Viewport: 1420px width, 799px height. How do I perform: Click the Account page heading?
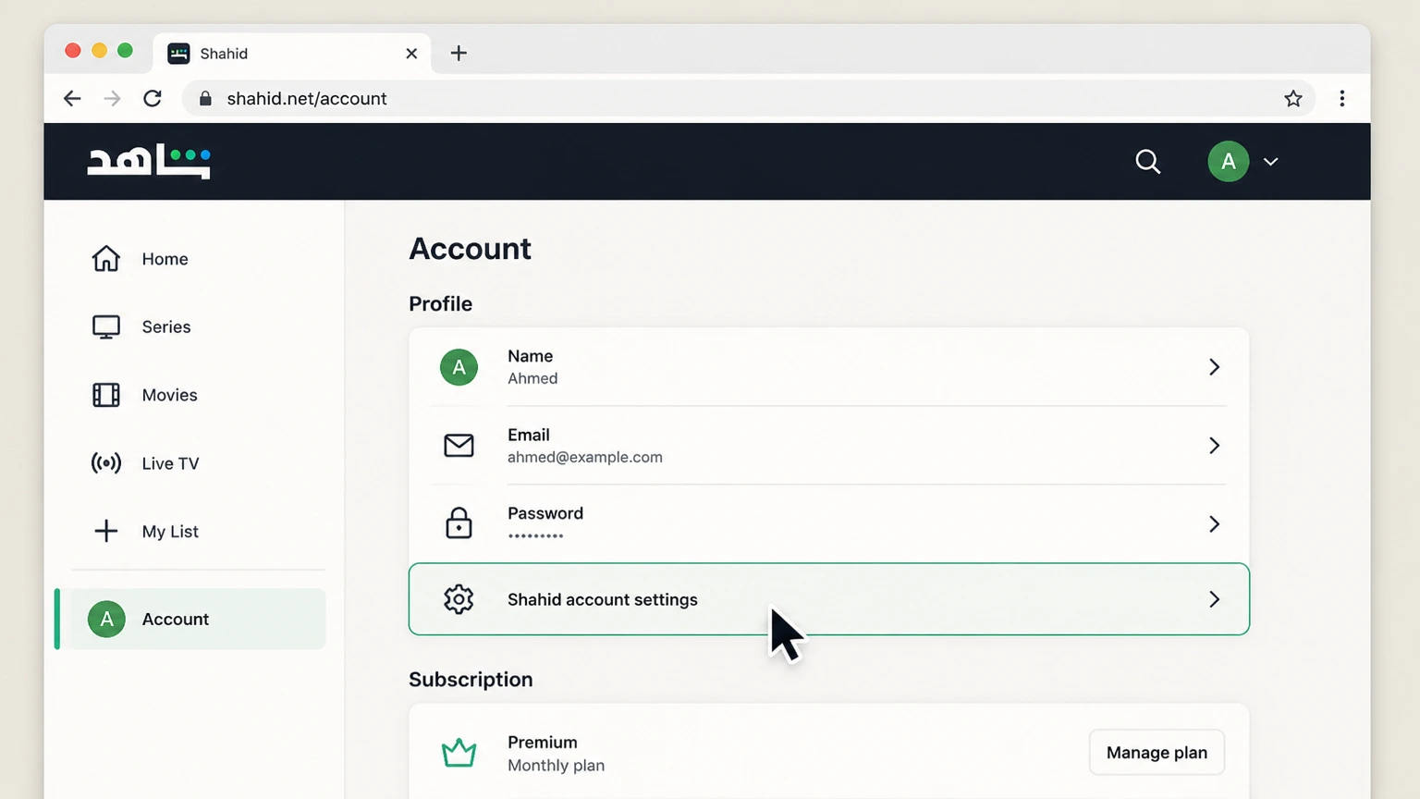(x=470, y=249)
